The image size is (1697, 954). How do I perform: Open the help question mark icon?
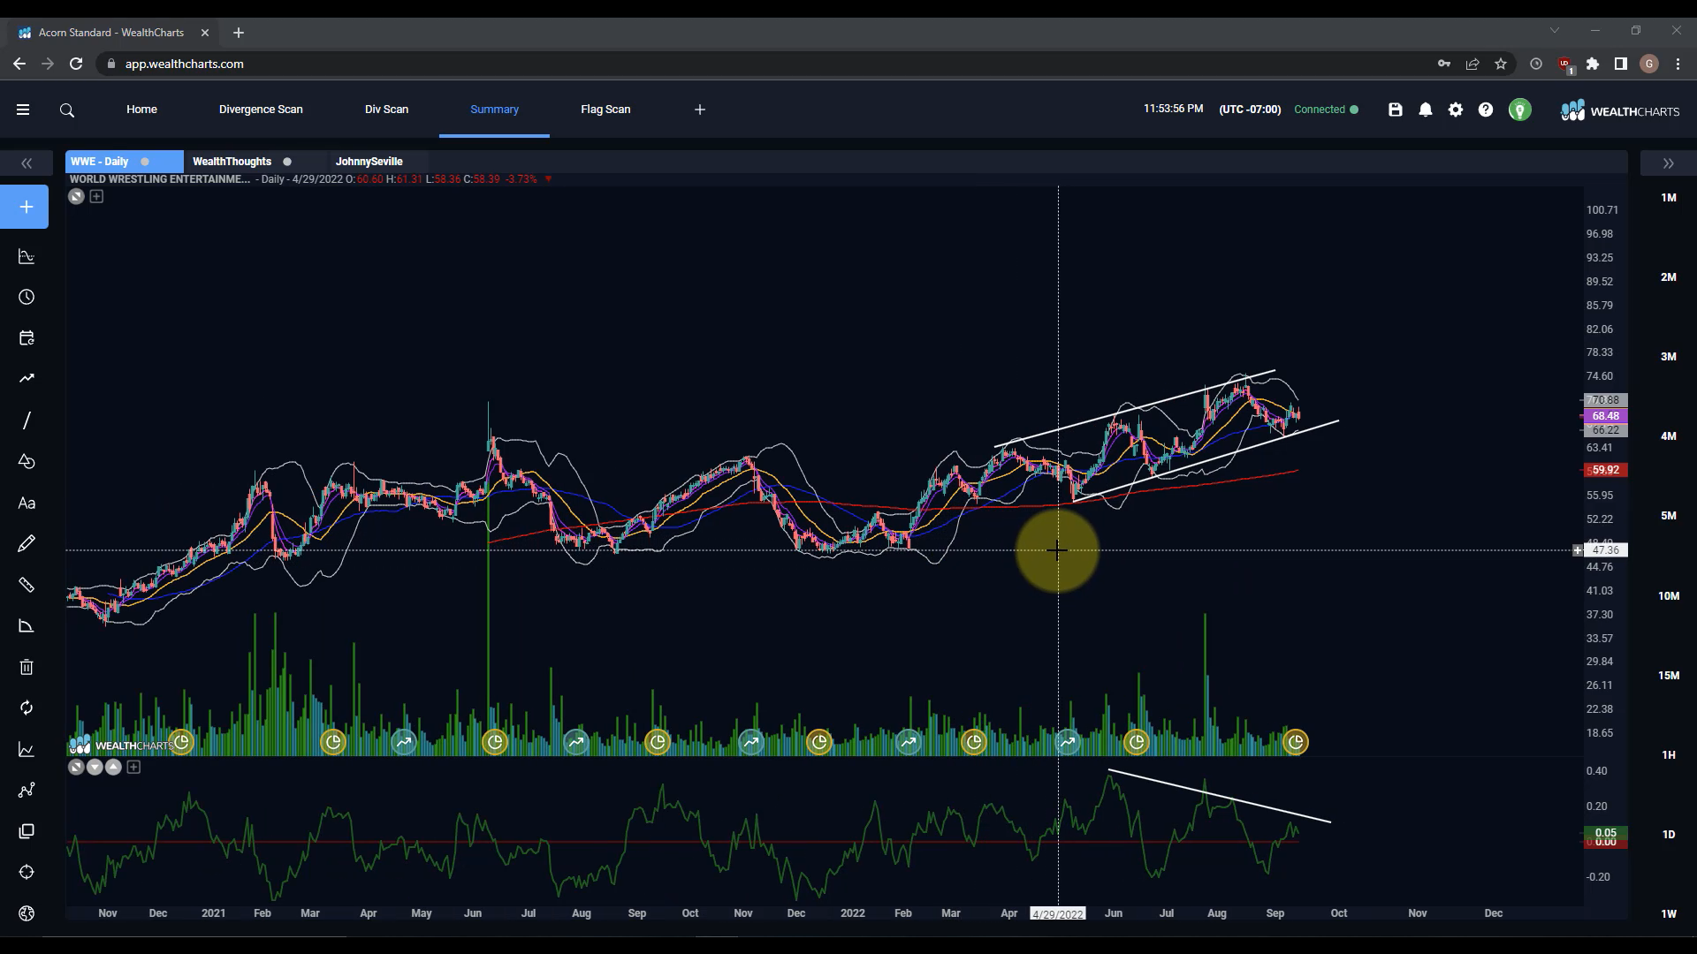coord(1486,110)
